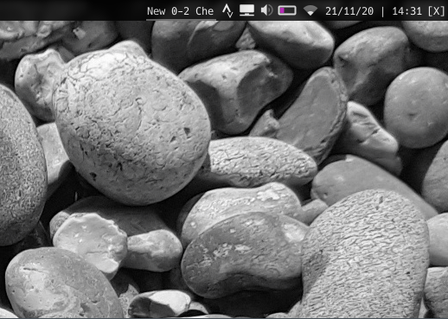Click the clock showing 14:31

click(406, 11)
